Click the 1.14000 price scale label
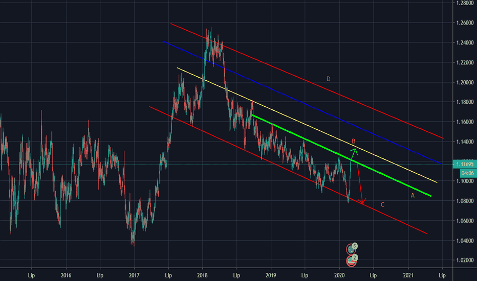 (x=465, y=142)
